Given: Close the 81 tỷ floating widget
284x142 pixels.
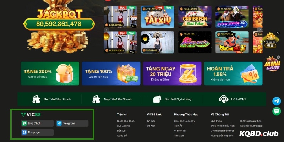Looking at the screenshot, I should (x=278, y=33).
